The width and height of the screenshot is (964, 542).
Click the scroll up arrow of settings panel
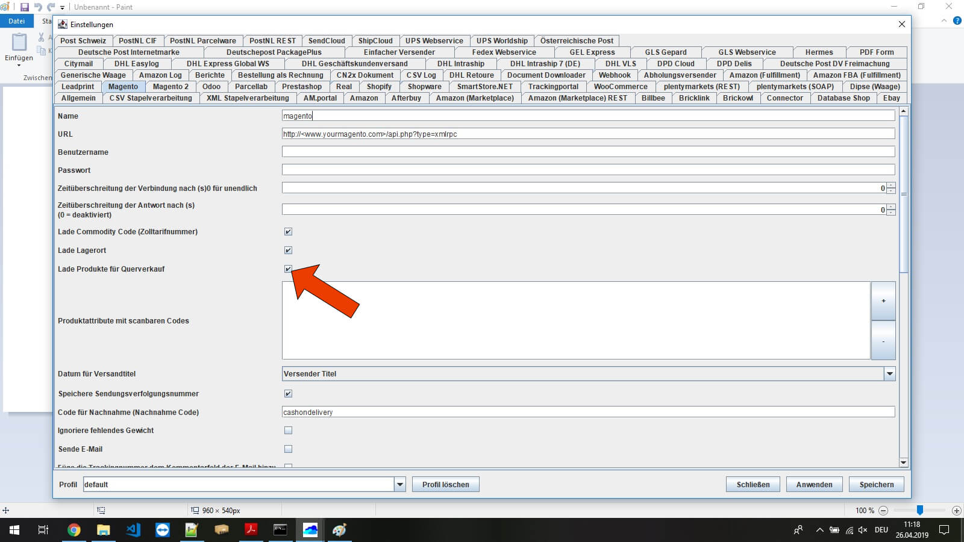(x=903, y=111)
